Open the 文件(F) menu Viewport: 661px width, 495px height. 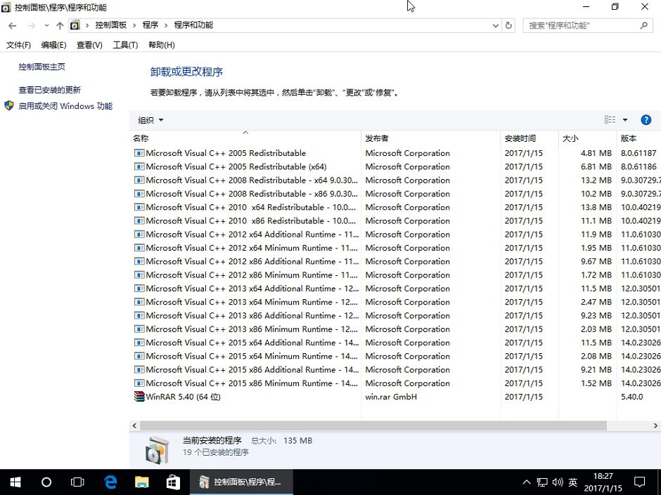coord(18,45)
